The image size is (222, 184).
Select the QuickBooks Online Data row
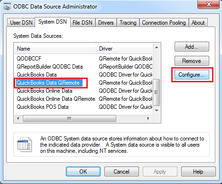tap(45, 91)
